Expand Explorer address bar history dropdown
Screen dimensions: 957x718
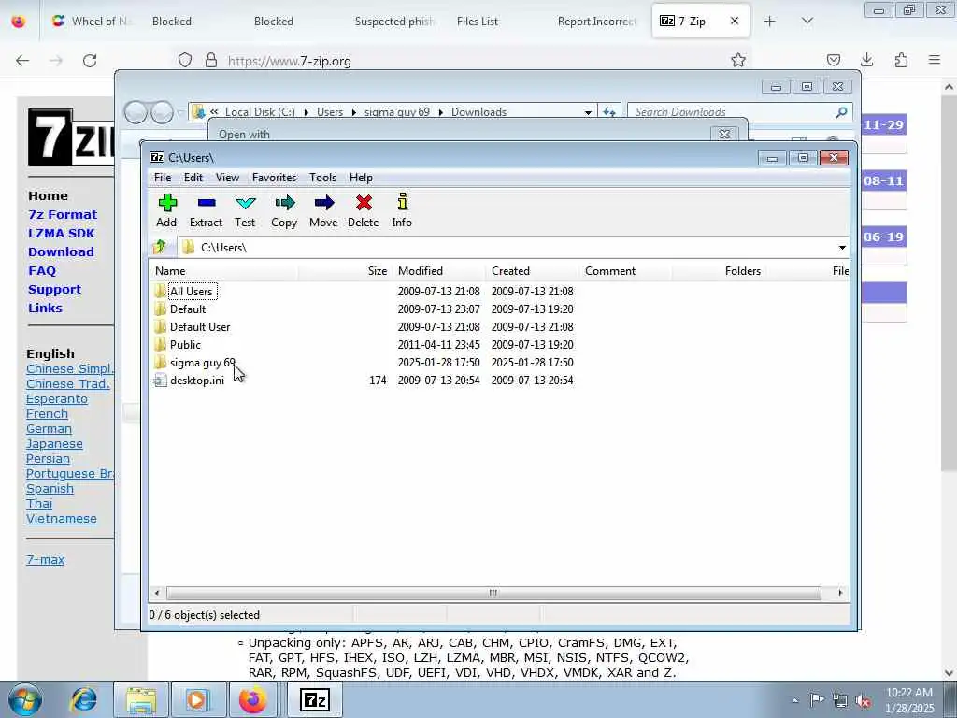(x=588, y=112)
